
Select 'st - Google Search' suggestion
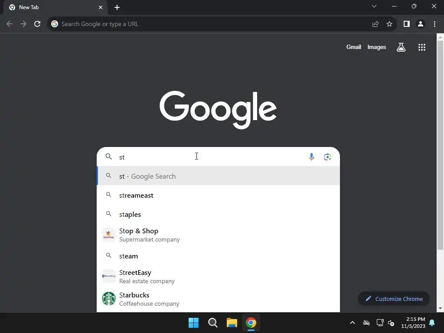(x=219, y=176)
